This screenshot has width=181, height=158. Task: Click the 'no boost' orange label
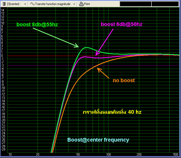(x=124, y=81)
